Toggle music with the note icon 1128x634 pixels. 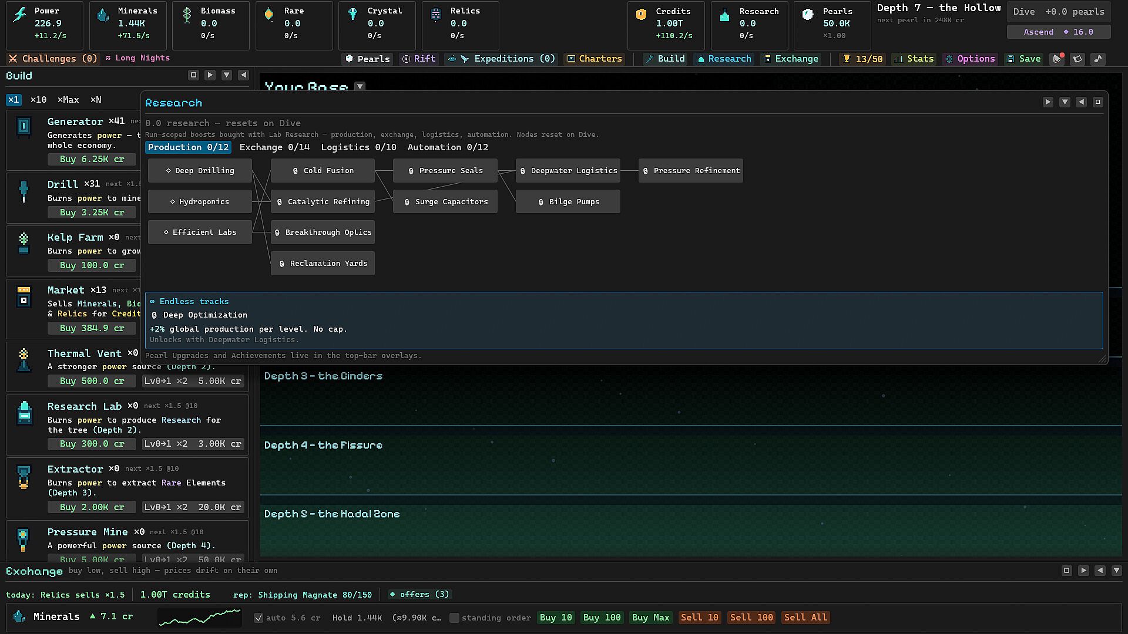[x=1098, y=59]
